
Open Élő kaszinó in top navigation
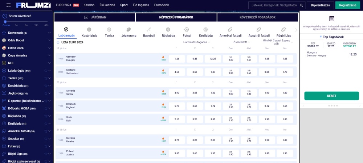tap(107, 5)
